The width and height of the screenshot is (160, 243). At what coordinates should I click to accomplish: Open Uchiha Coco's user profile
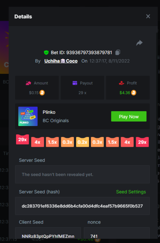[x=61, y=61]
